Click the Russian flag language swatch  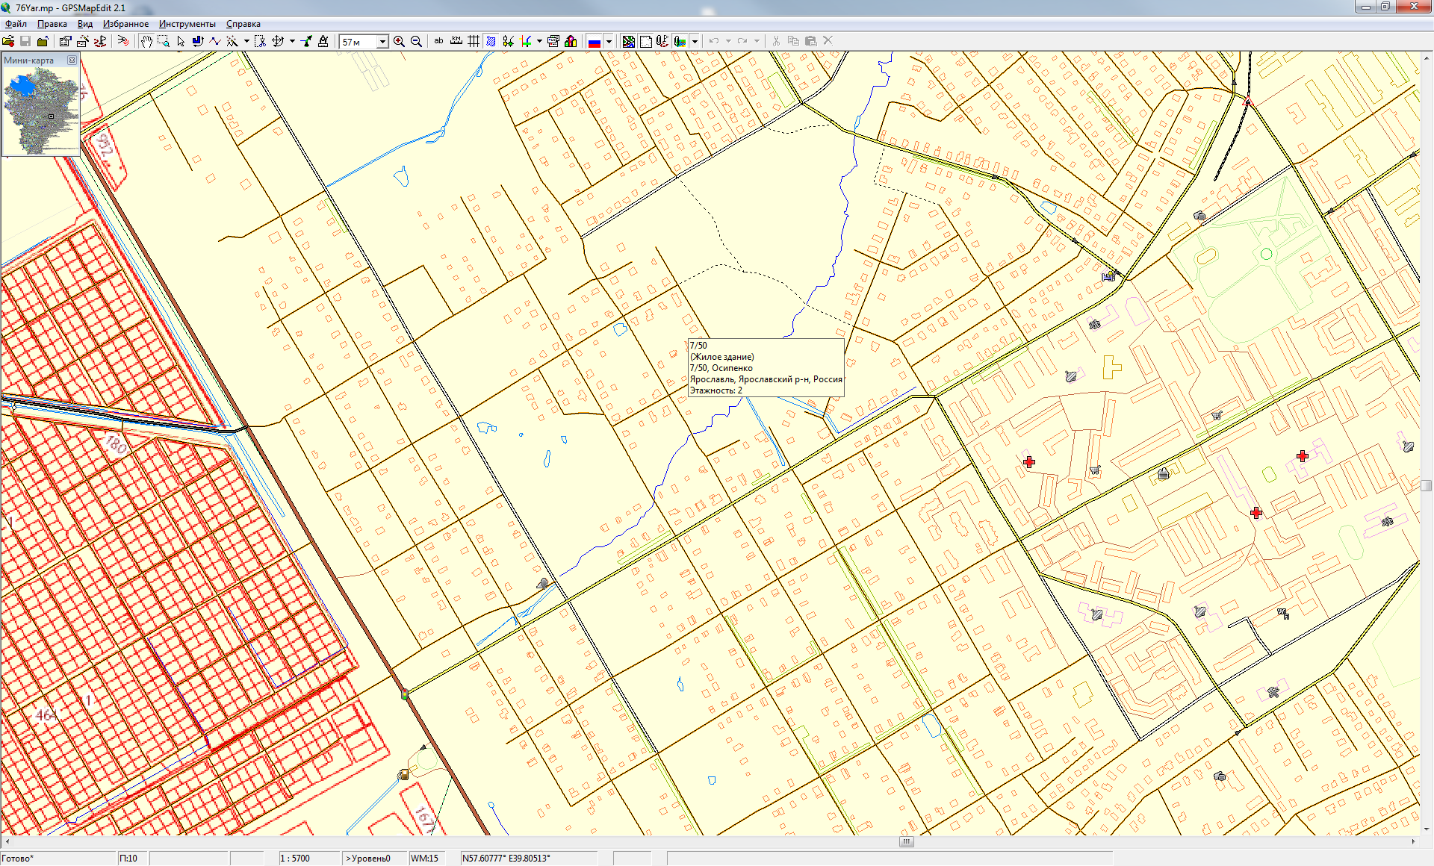595,42
